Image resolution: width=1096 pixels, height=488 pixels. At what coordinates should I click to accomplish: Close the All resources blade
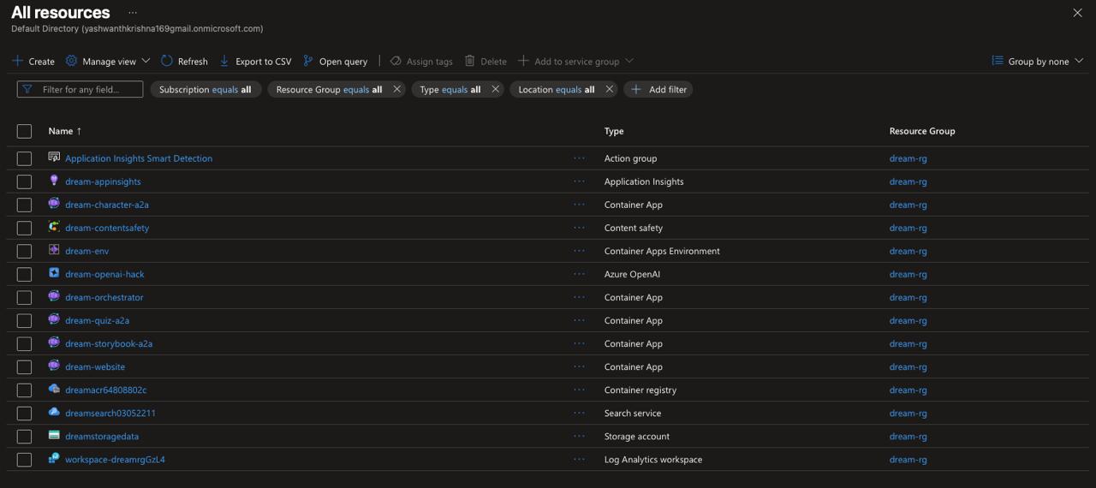[1077, 13]
